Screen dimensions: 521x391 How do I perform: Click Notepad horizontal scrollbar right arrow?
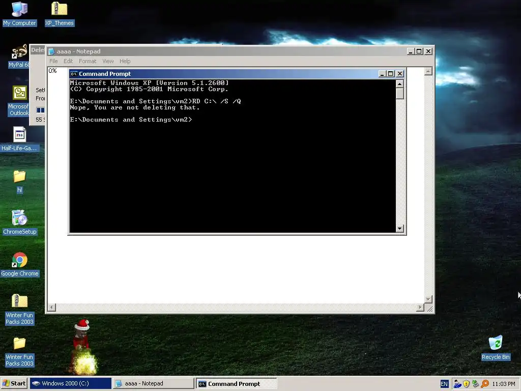pos(420,308)
